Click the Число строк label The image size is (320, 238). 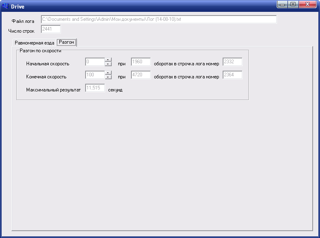(x=21, y=31)
